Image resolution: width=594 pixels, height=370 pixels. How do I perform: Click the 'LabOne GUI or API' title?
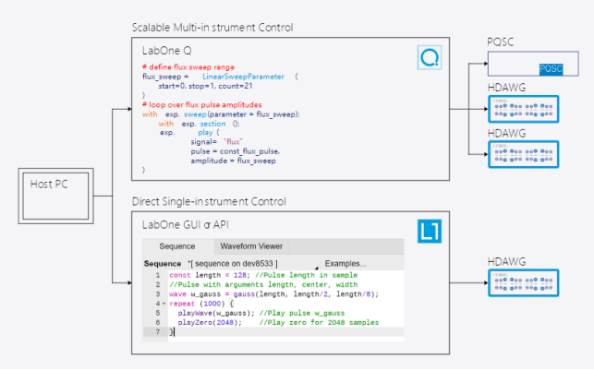[188, 223]
